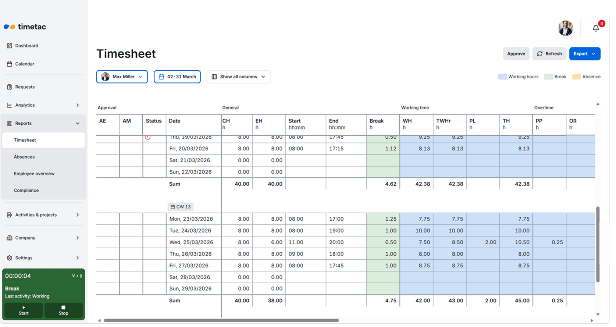
Task: Click the Break legend swatch
Action: (x=548, y=77)
